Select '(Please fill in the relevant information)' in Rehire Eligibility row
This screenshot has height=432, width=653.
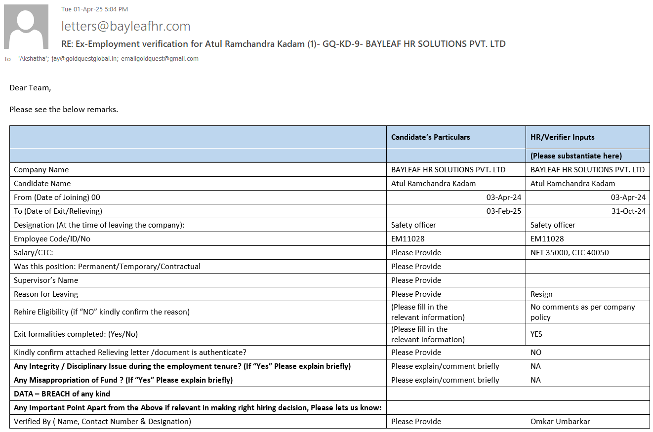[428, 312]
